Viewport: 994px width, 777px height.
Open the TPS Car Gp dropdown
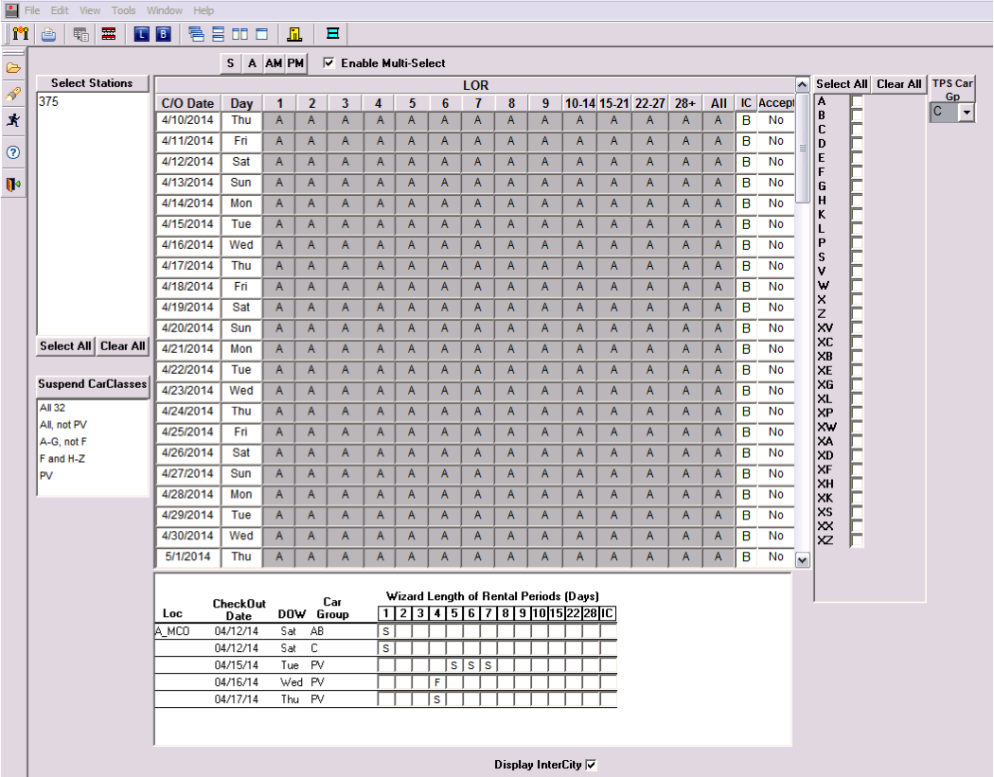967,113
